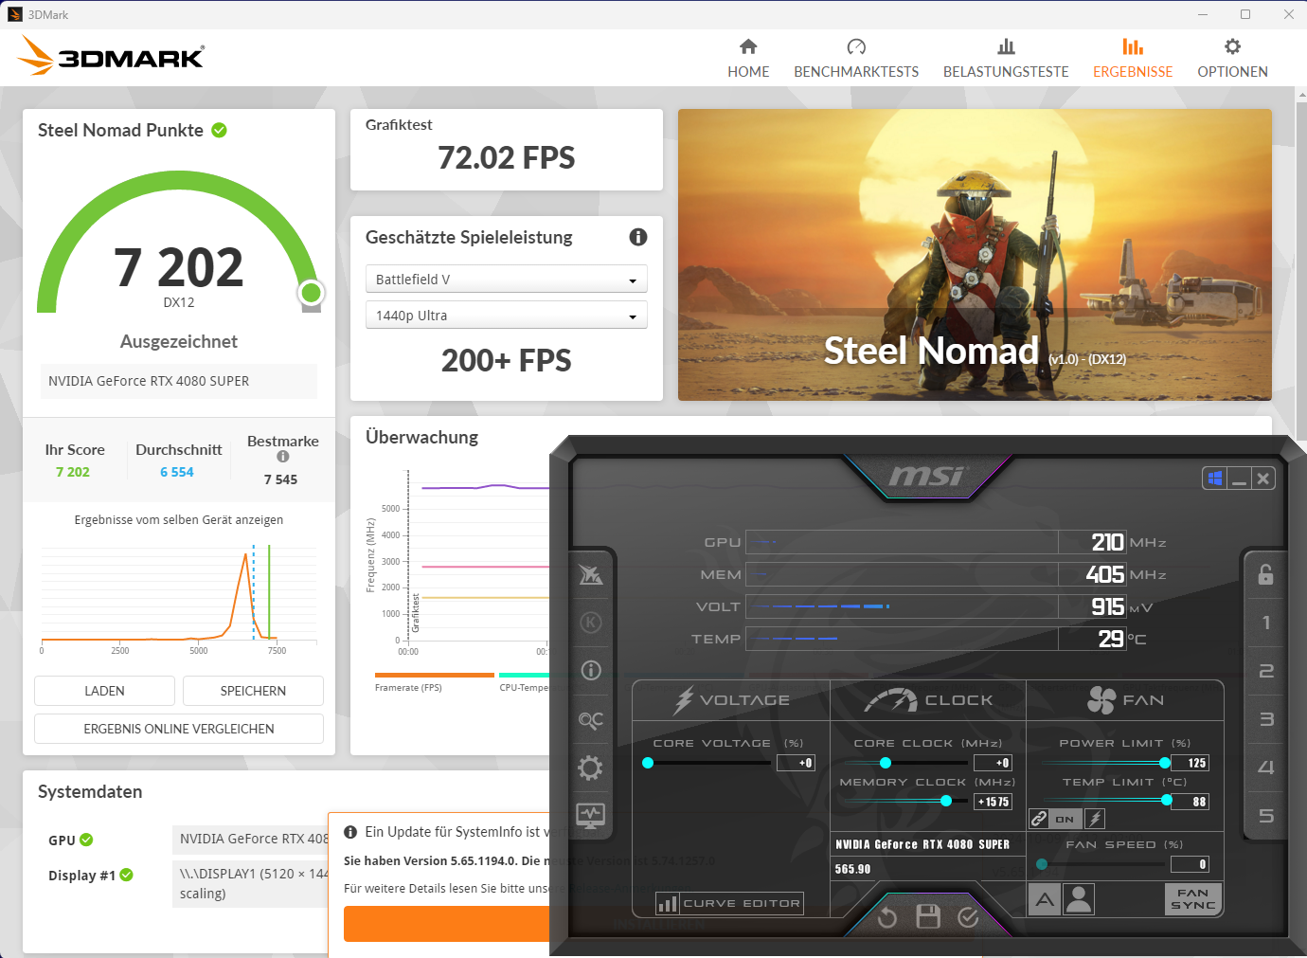Open Ergebnisse vom selben Gerät anzeigen link
The height and width of the screenshot is (958, 1307).
pos(179,519)
